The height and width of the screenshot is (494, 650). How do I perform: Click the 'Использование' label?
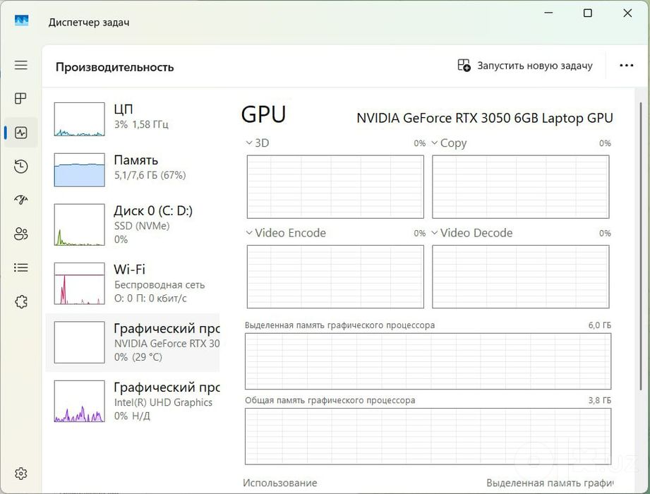pyautogui.click(x=280, y=483)
